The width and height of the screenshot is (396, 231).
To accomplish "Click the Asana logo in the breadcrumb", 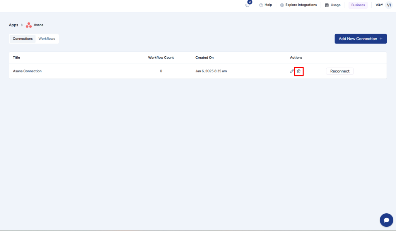I will pyautogui.click(x=29, y=25).
